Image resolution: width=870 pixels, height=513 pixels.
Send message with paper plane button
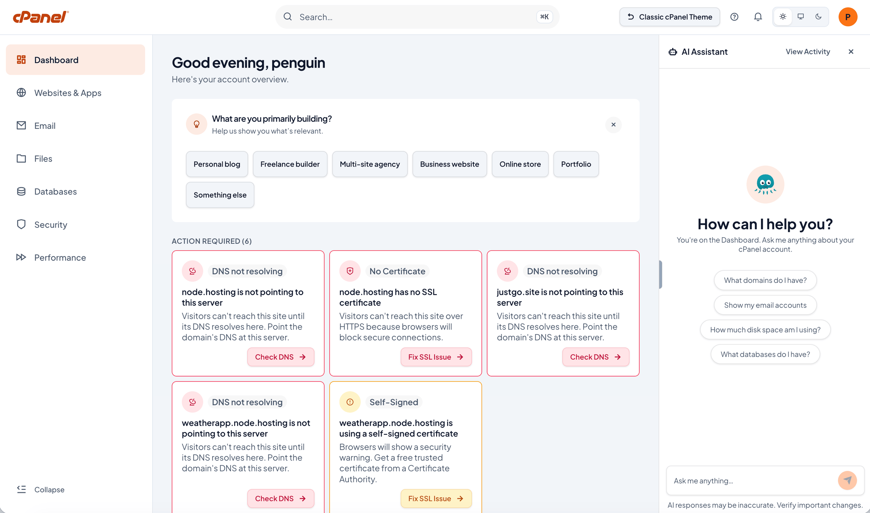click(x=847, y=480)
